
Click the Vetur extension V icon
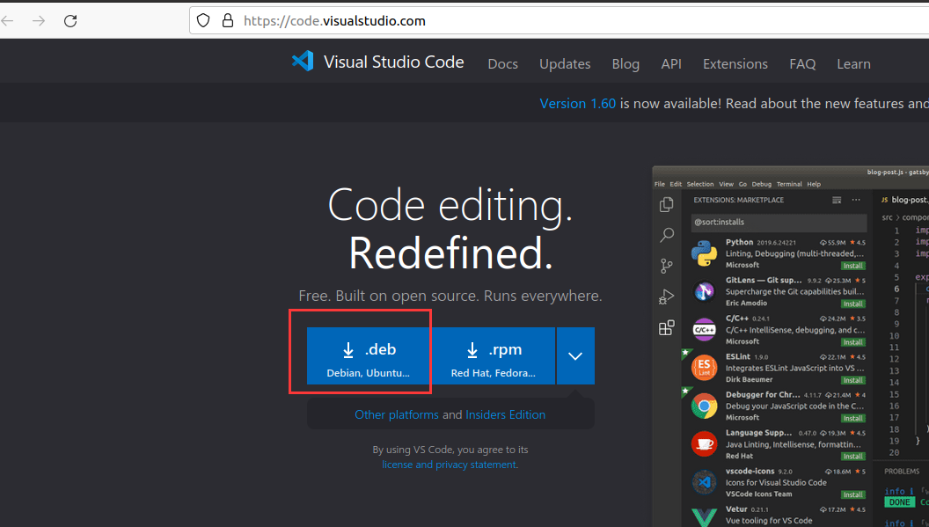pyautogui.click(x=704, y=517)
